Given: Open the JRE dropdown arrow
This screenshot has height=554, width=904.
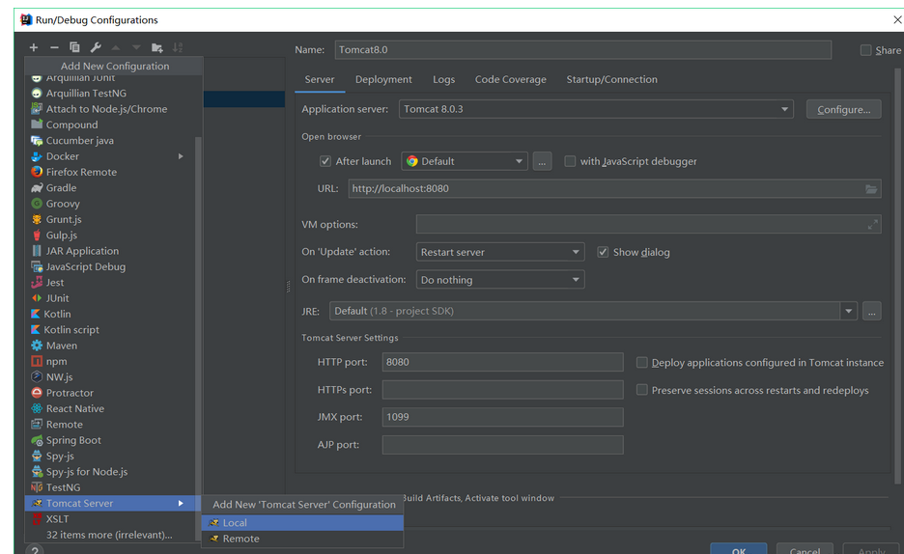Looking at the screenshot, I should click(x=849, y=311).
